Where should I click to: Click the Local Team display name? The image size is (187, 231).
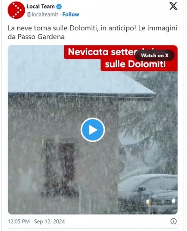tap(41, 7)
